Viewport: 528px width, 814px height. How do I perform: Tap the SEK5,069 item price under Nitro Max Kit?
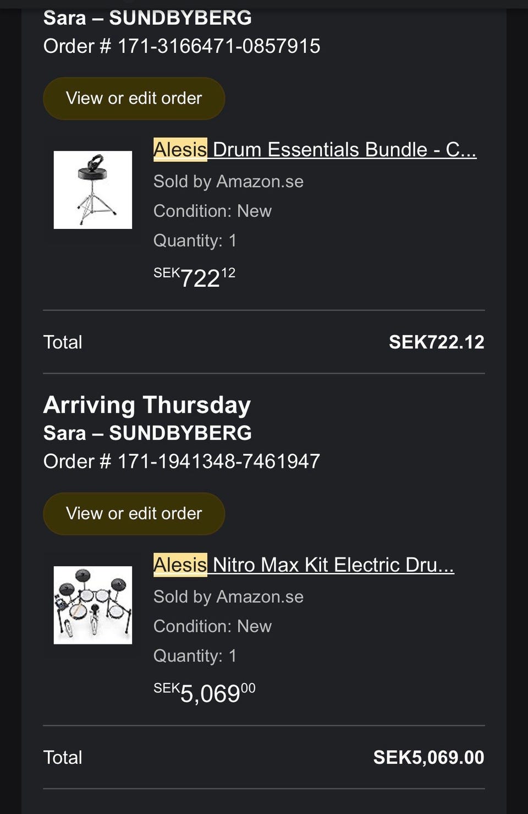coord(204,692)
